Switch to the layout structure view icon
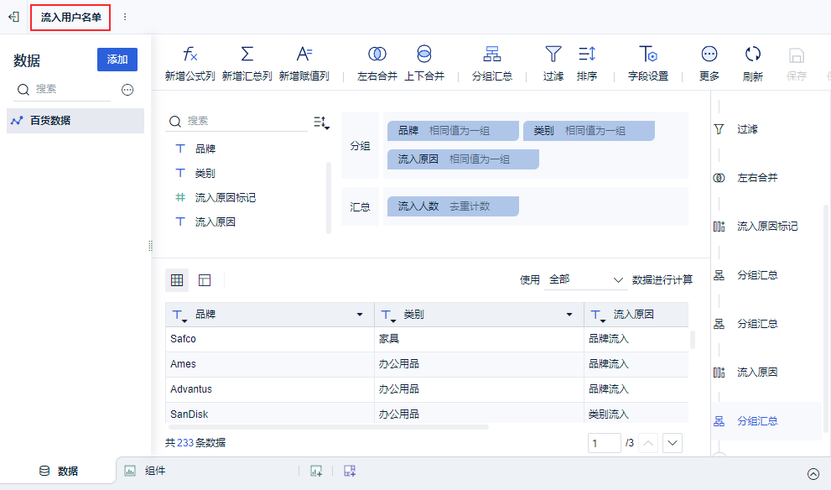Viewport: 831px width, 490px height. 205,280
